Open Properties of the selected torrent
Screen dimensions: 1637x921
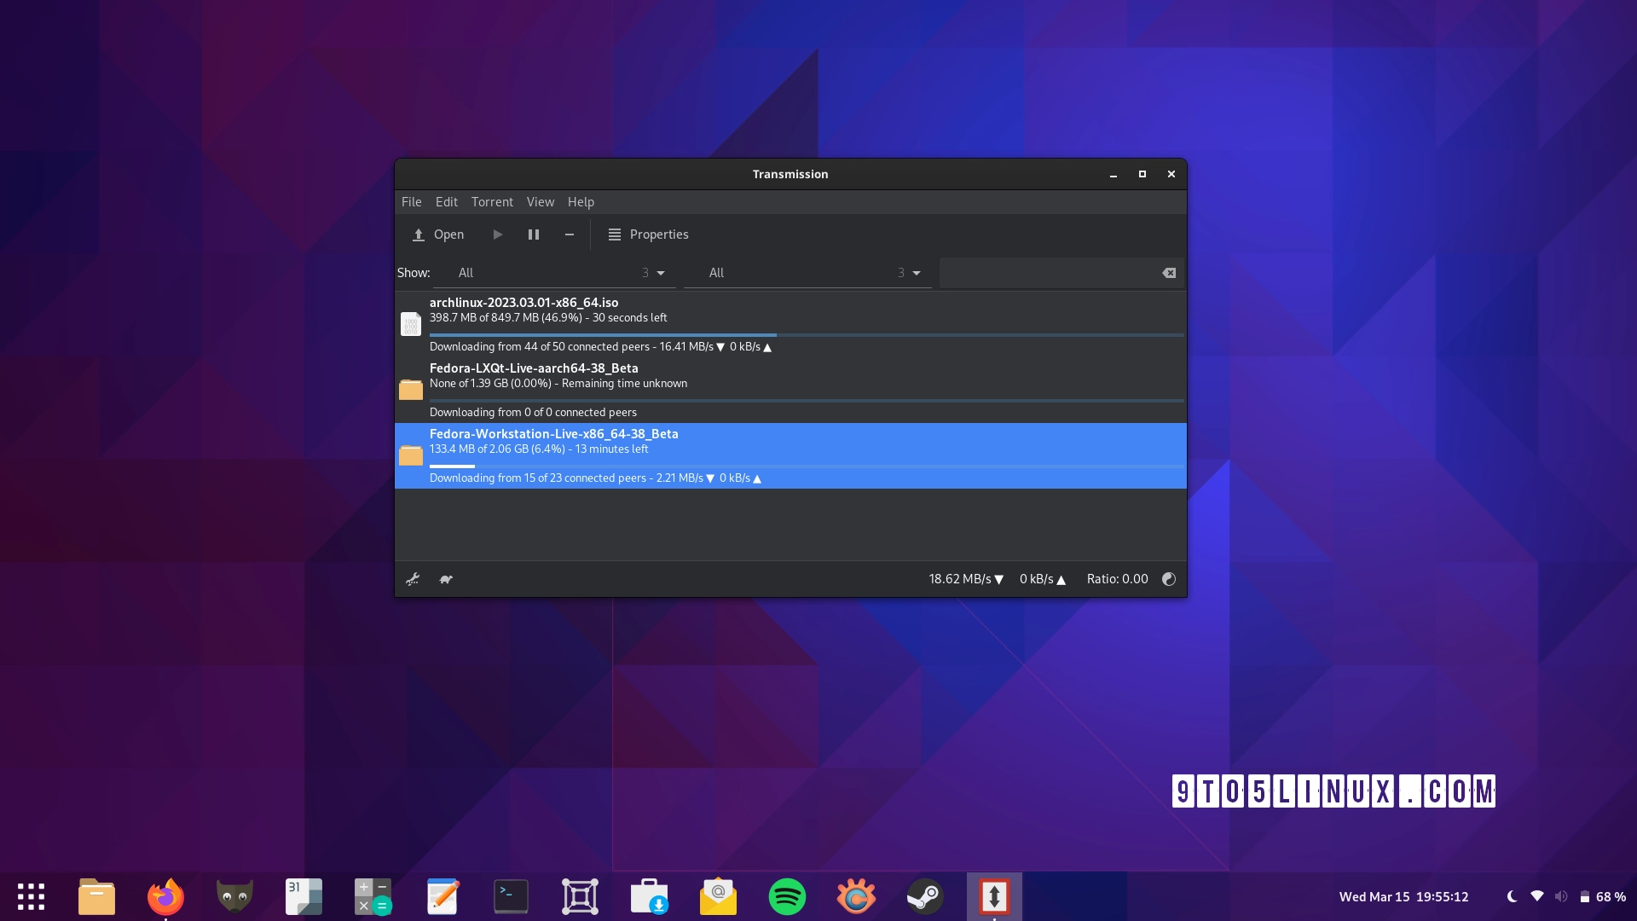coord(648,235)
